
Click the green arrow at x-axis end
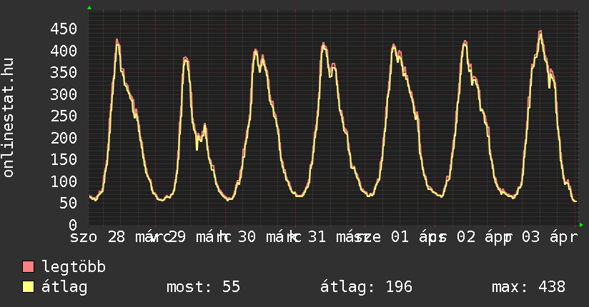click(x=581, y=225)
